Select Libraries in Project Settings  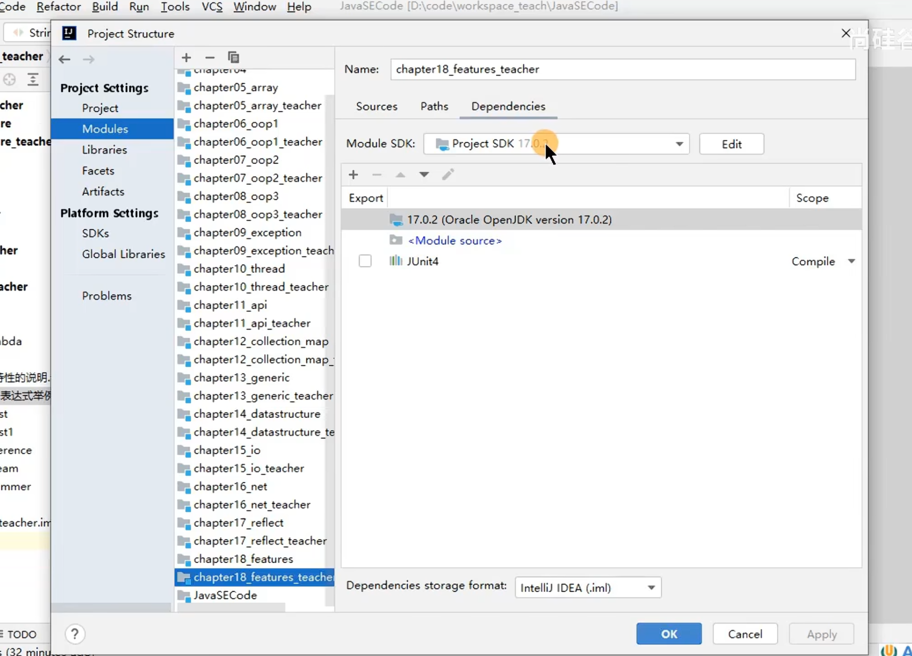click(x=105, y=149)
